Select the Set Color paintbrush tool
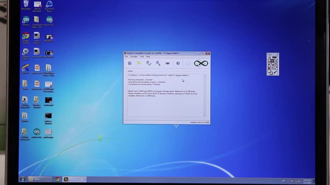Screen dimensions: 330x185 pos(275,72)
